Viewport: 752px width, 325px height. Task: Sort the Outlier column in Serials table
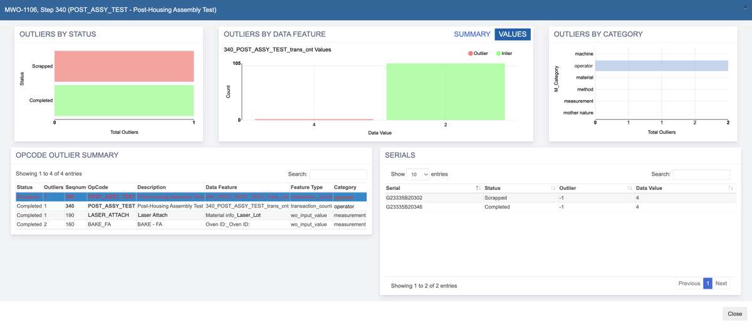pyautogui.click(x=630, y=188)
